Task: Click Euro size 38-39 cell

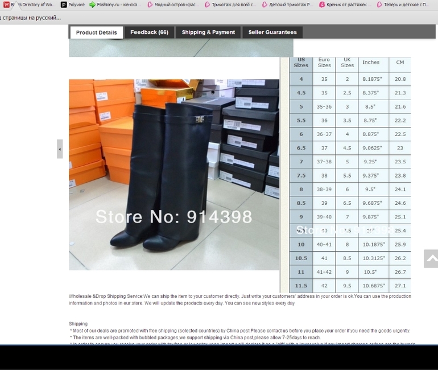Action: coord(324,189)
